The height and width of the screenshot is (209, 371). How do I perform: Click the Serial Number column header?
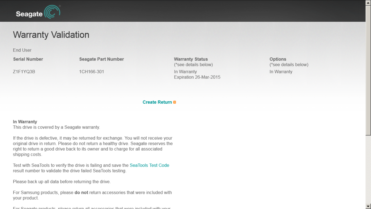click(28, 59)
